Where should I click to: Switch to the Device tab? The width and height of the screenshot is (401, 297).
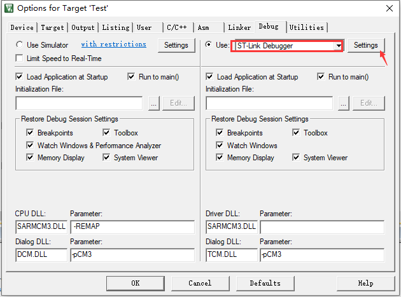[x=22, y=27]
